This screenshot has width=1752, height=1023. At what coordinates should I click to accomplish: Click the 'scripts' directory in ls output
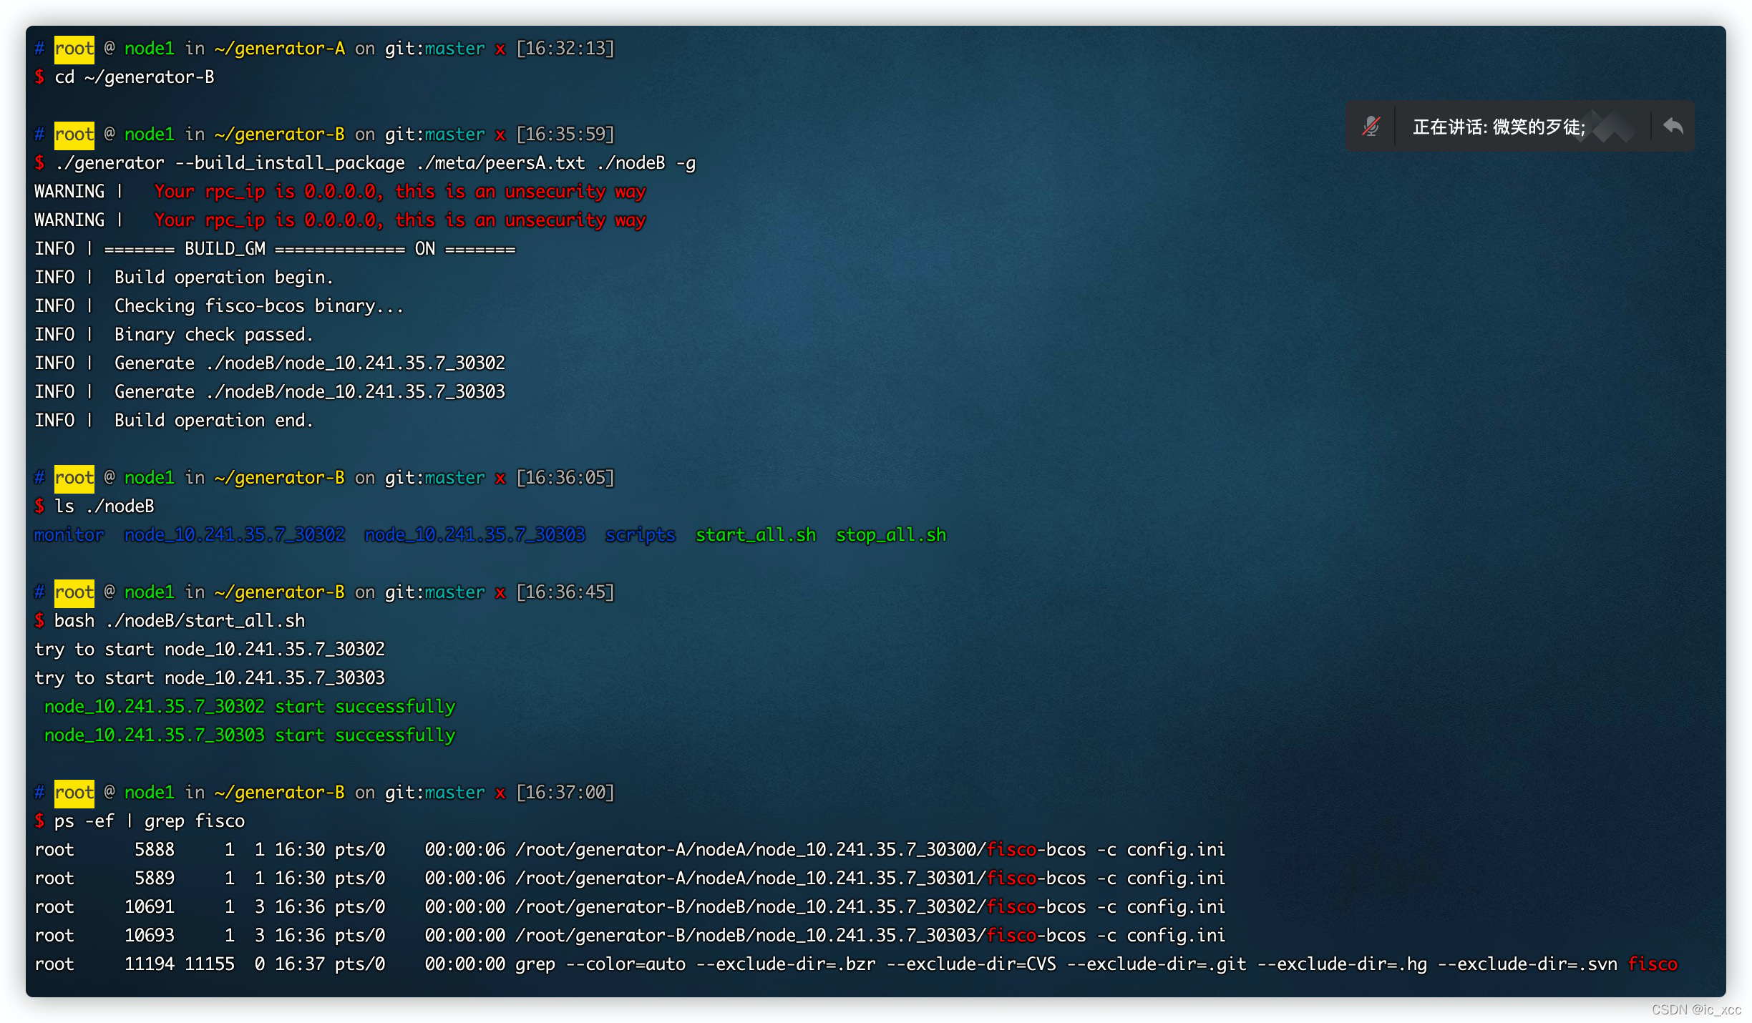(x=641, y=535)
